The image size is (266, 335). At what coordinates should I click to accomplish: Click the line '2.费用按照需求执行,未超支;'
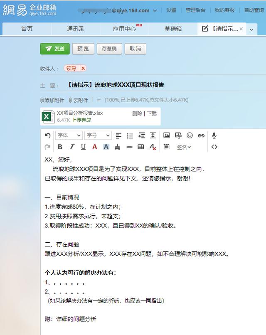pyautogui.click(x=83, y=216)
